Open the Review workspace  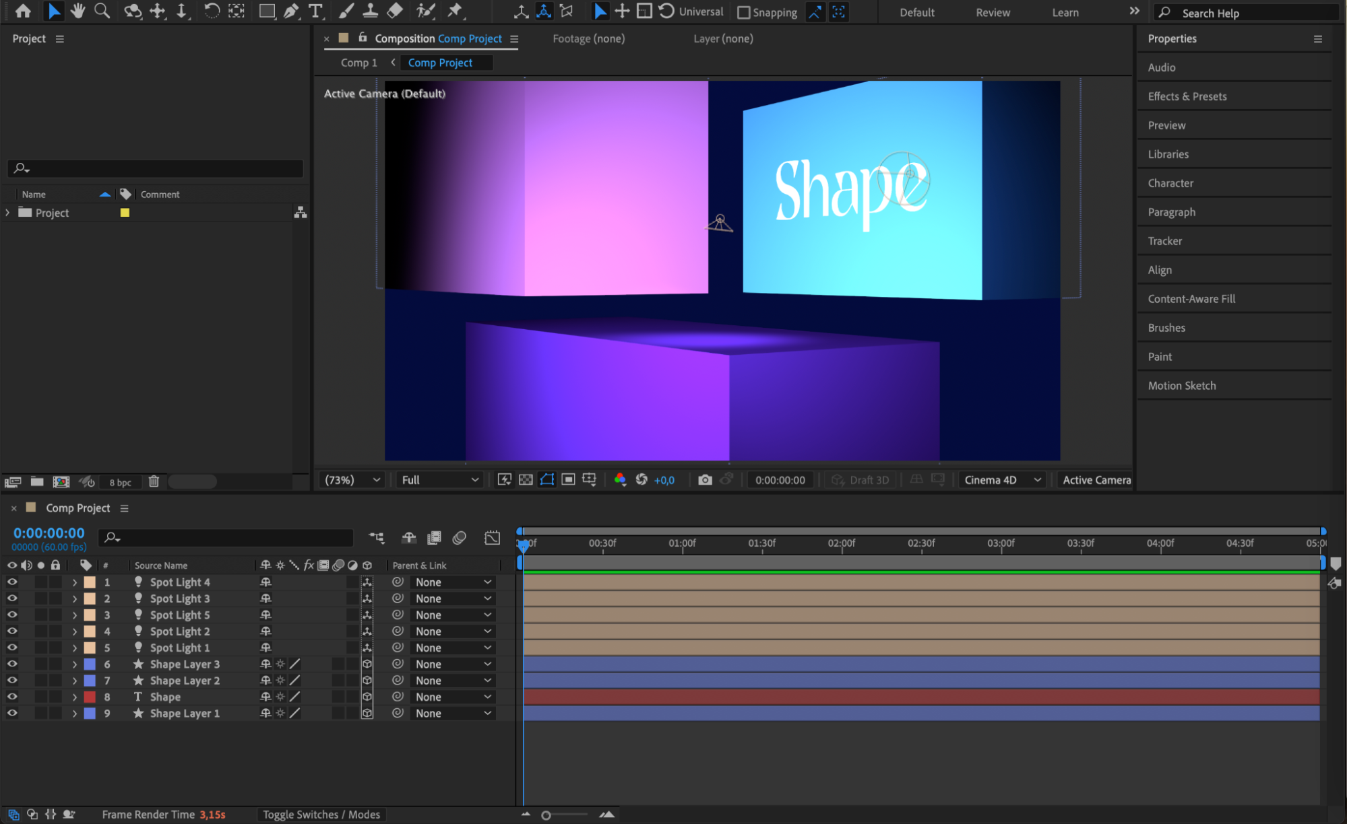point(993,12)
